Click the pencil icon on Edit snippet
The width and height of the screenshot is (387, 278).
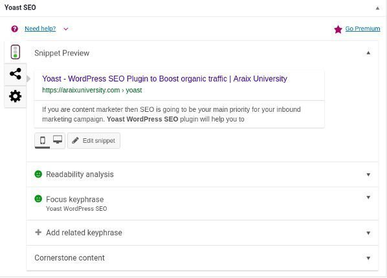[x=75, y=140]
